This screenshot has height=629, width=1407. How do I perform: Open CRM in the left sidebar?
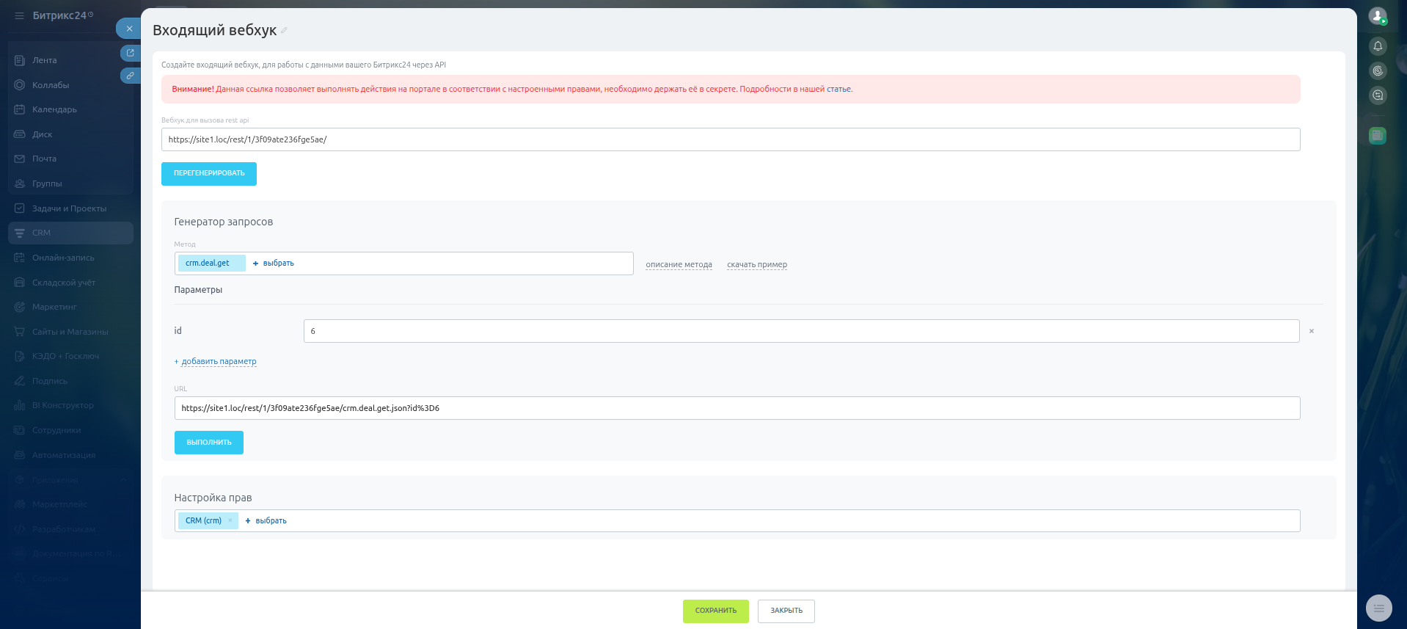click(x=41, y=233)
